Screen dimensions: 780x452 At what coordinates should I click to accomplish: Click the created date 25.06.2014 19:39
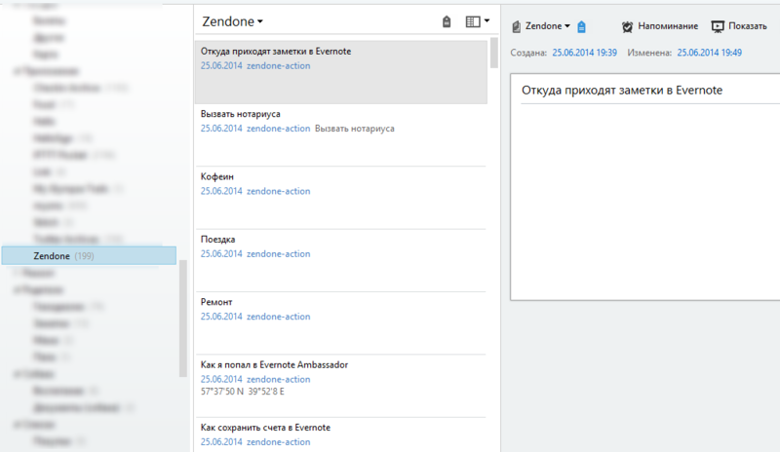pos(584,53)
